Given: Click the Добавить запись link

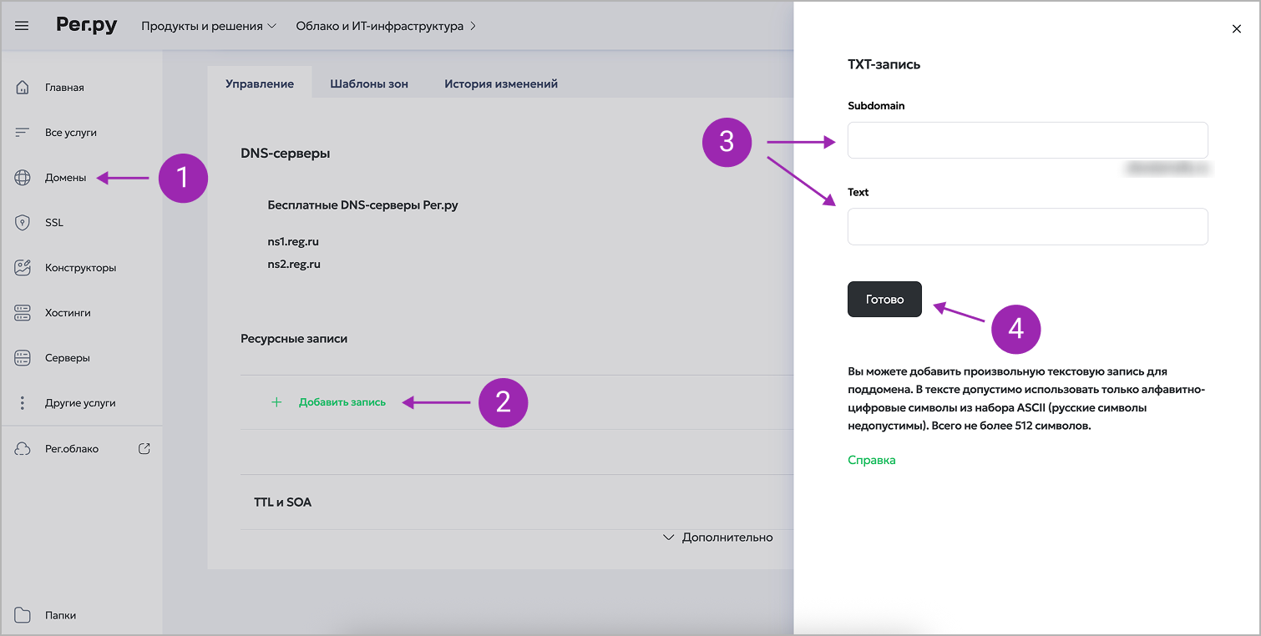Looking at the screenshot, I should [342, 402].
